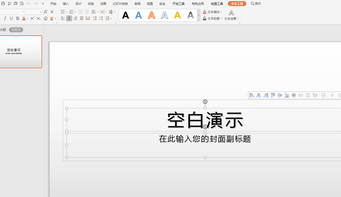Click align objects bottom in floating toolbar

(x=286, y=95)
